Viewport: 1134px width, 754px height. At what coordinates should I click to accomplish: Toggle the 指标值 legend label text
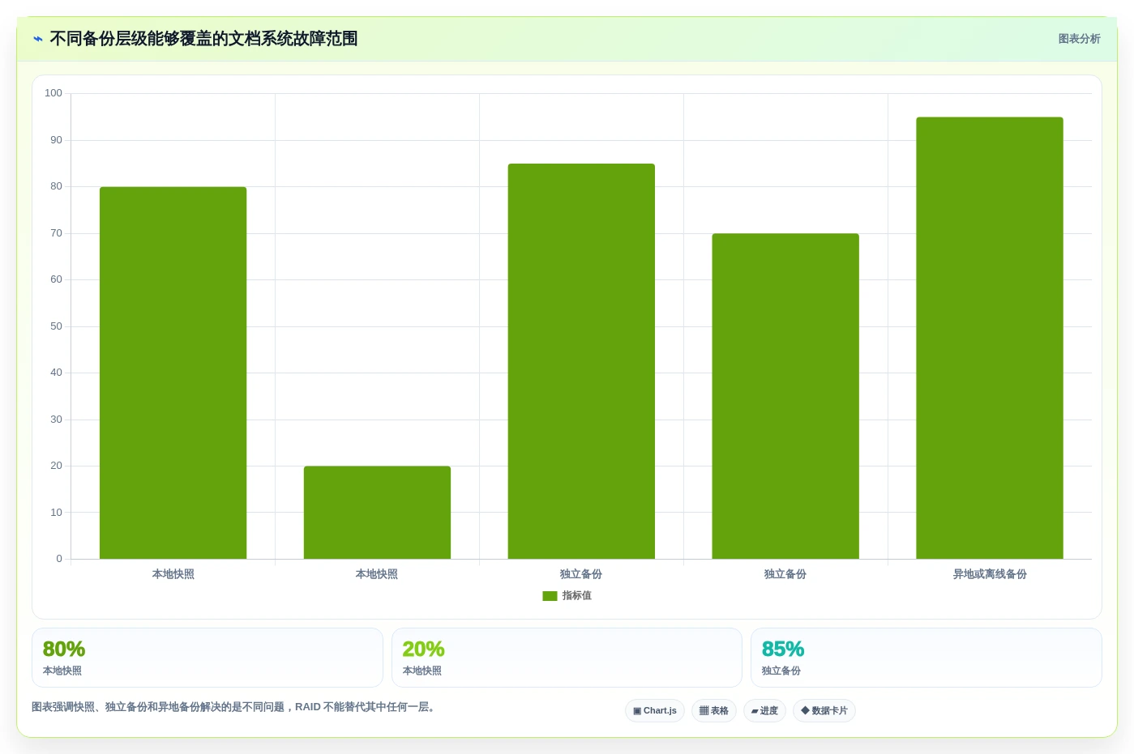click(577, 596)
